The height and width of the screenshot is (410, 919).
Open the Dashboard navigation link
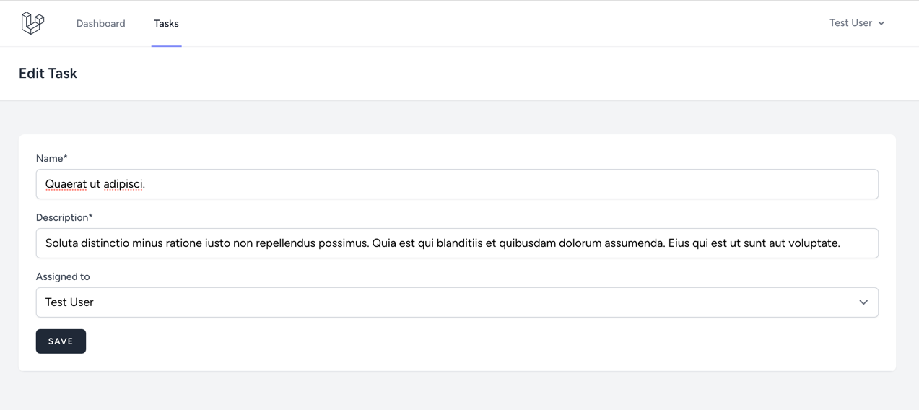100,24
